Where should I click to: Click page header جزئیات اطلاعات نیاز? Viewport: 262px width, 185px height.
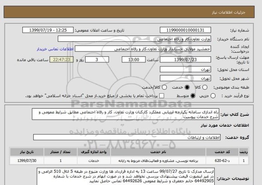coord(228,12)
